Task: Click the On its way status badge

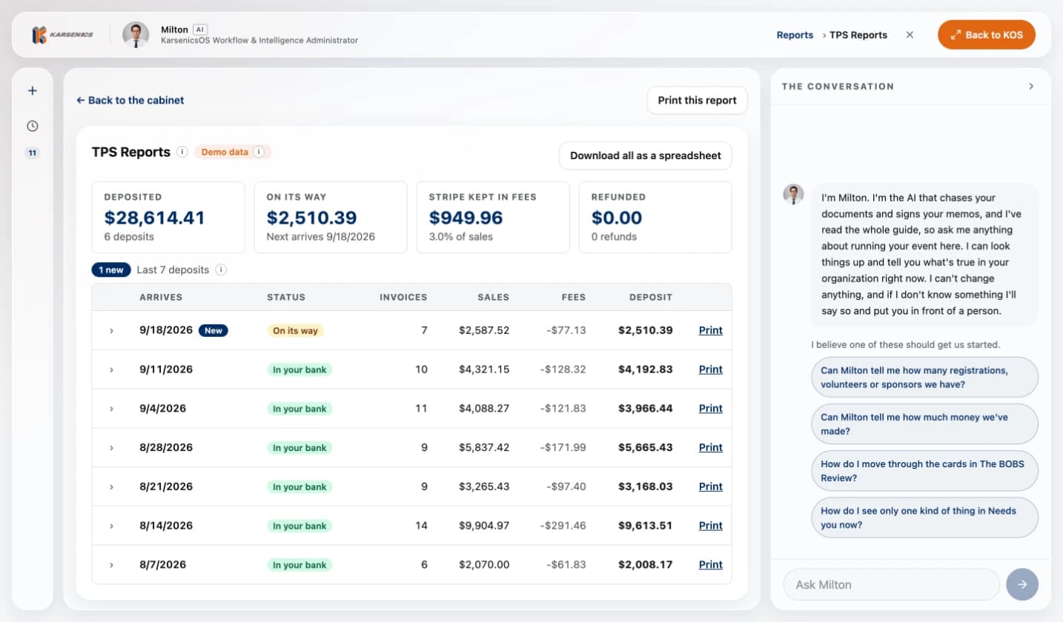Action: pos(295,330)
